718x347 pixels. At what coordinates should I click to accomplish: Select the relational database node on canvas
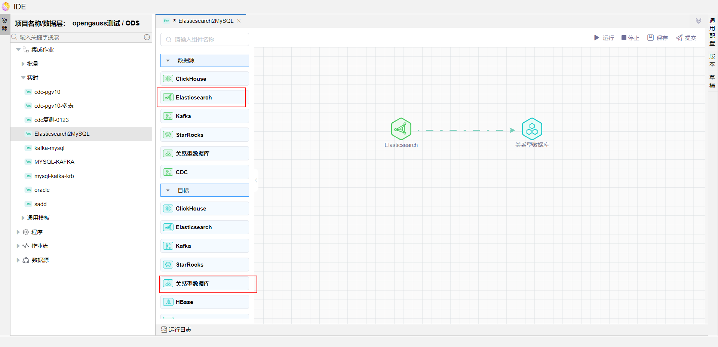pos(532,129)
